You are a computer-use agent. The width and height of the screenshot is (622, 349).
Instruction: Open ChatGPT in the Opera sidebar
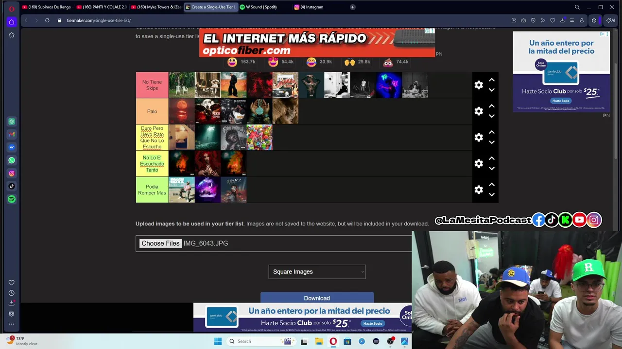click(x=12, y=122)
